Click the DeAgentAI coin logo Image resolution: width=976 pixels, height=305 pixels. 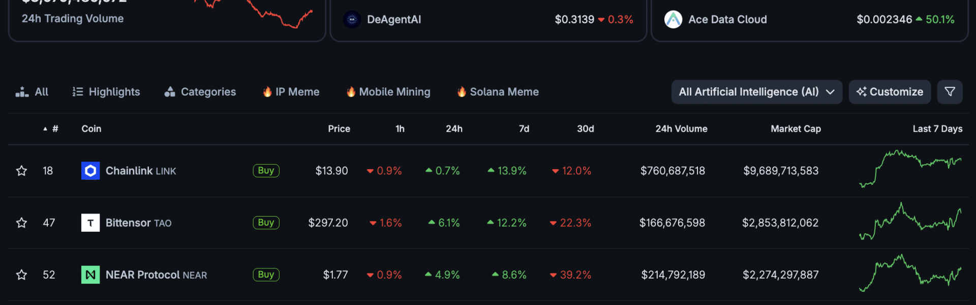click(352, 20)
